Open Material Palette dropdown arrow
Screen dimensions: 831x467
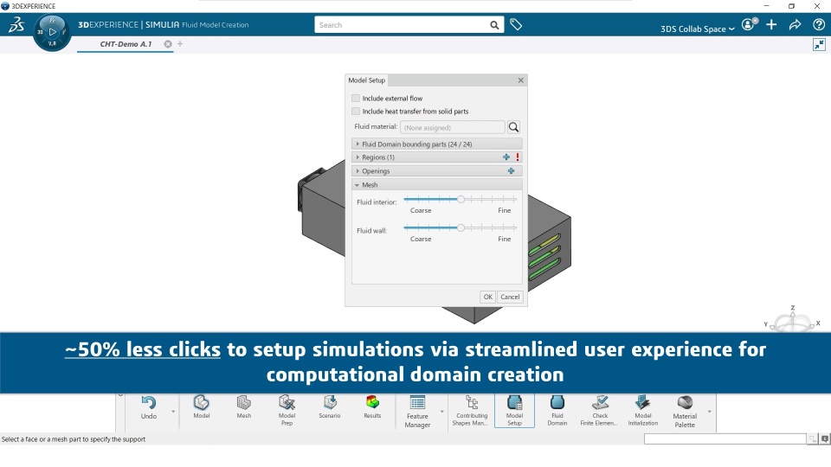[710, 412]
